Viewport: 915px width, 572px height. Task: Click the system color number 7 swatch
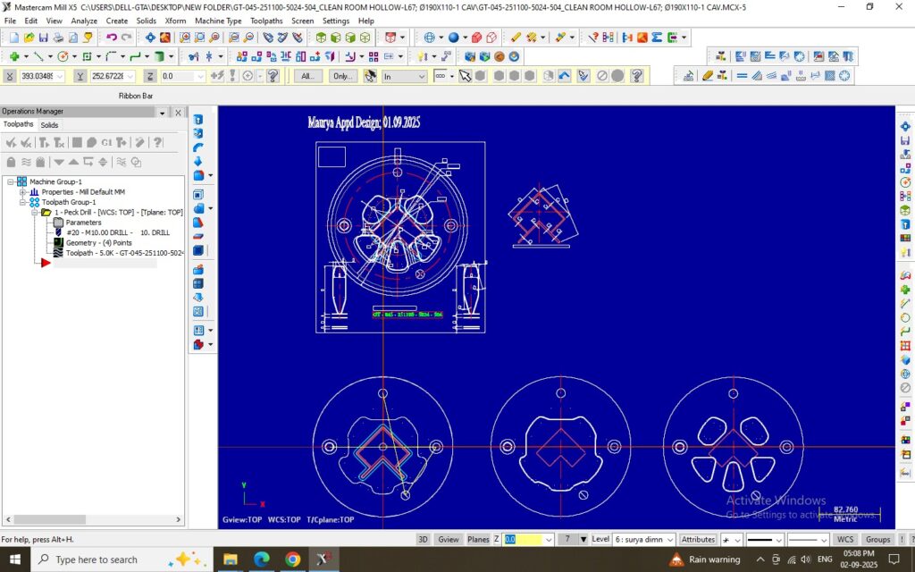tap(567, 539)
